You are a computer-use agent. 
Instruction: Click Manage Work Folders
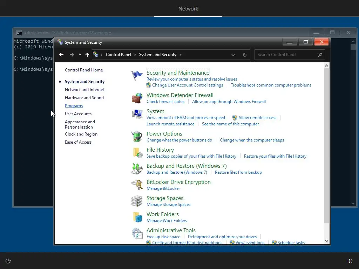coord(167,221)
